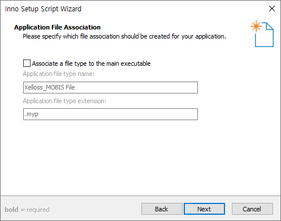This screenshot has height=221, width=281.
Task: Go to the next wizard page
Action: pos(204,209)
